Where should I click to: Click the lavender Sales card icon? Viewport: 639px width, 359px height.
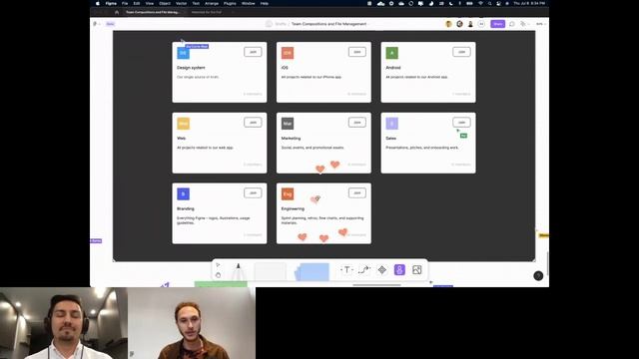coord(392,124)
